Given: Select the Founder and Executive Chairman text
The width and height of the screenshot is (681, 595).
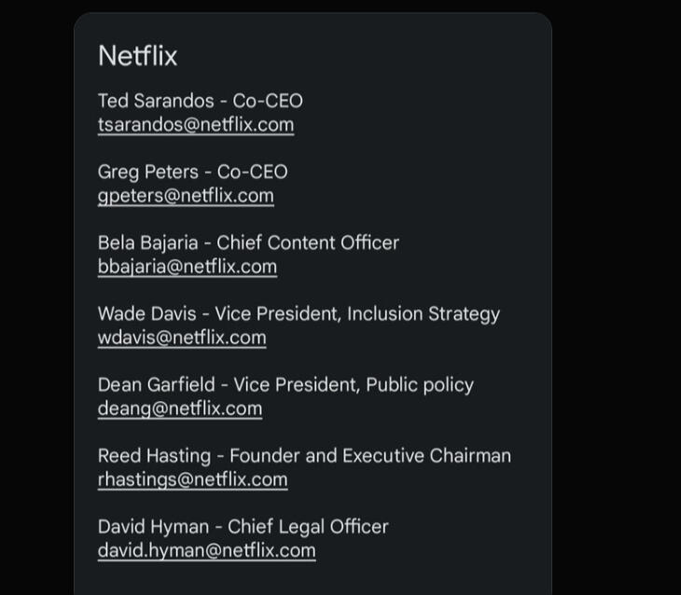Looking at the screenshot, I should click(370, 456).
